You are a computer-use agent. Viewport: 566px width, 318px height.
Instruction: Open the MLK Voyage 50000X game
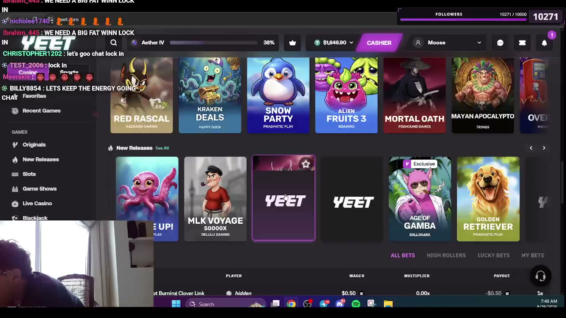pyautogui.click(x=215, y=199)
